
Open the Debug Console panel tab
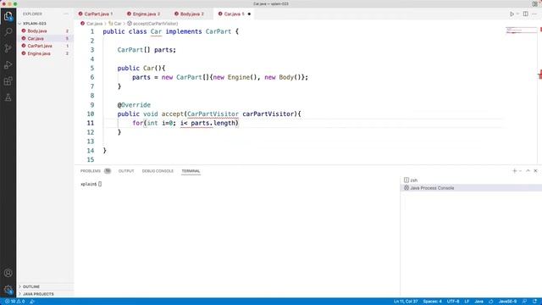coord(158,171)
